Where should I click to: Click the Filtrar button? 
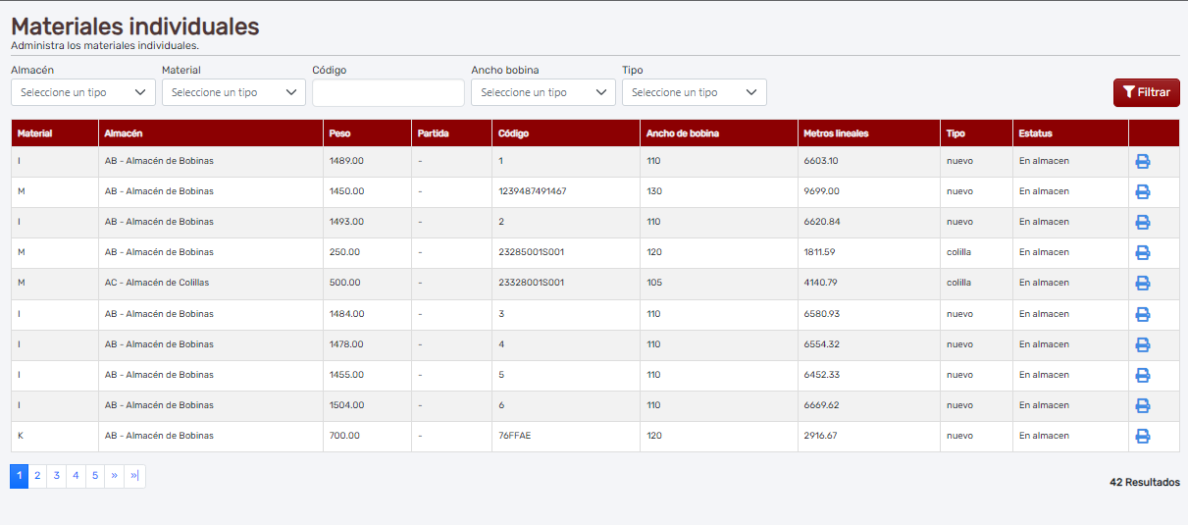click(1146, 92)
